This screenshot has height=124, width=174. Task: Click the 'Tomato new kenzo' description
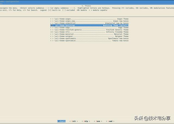tap(120, 41)
